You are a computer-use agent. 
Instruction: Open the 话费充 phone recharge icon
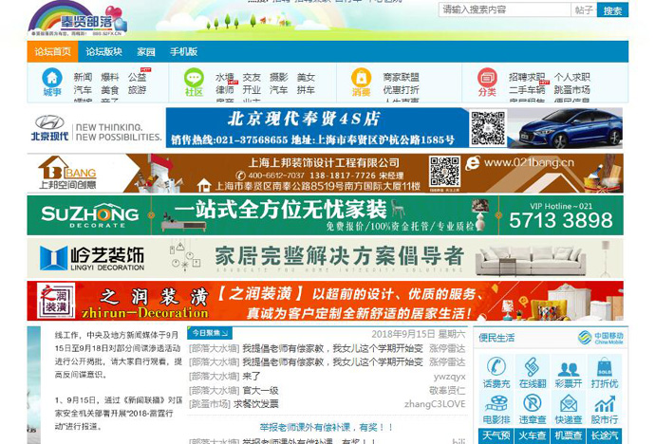tap(496, 372)
